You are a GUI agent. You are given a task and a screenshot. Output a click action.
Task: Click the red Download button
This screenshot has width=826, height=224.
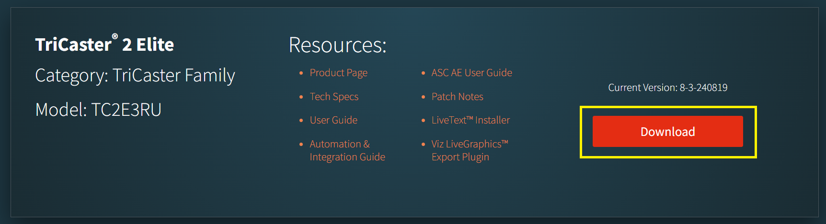667,131
